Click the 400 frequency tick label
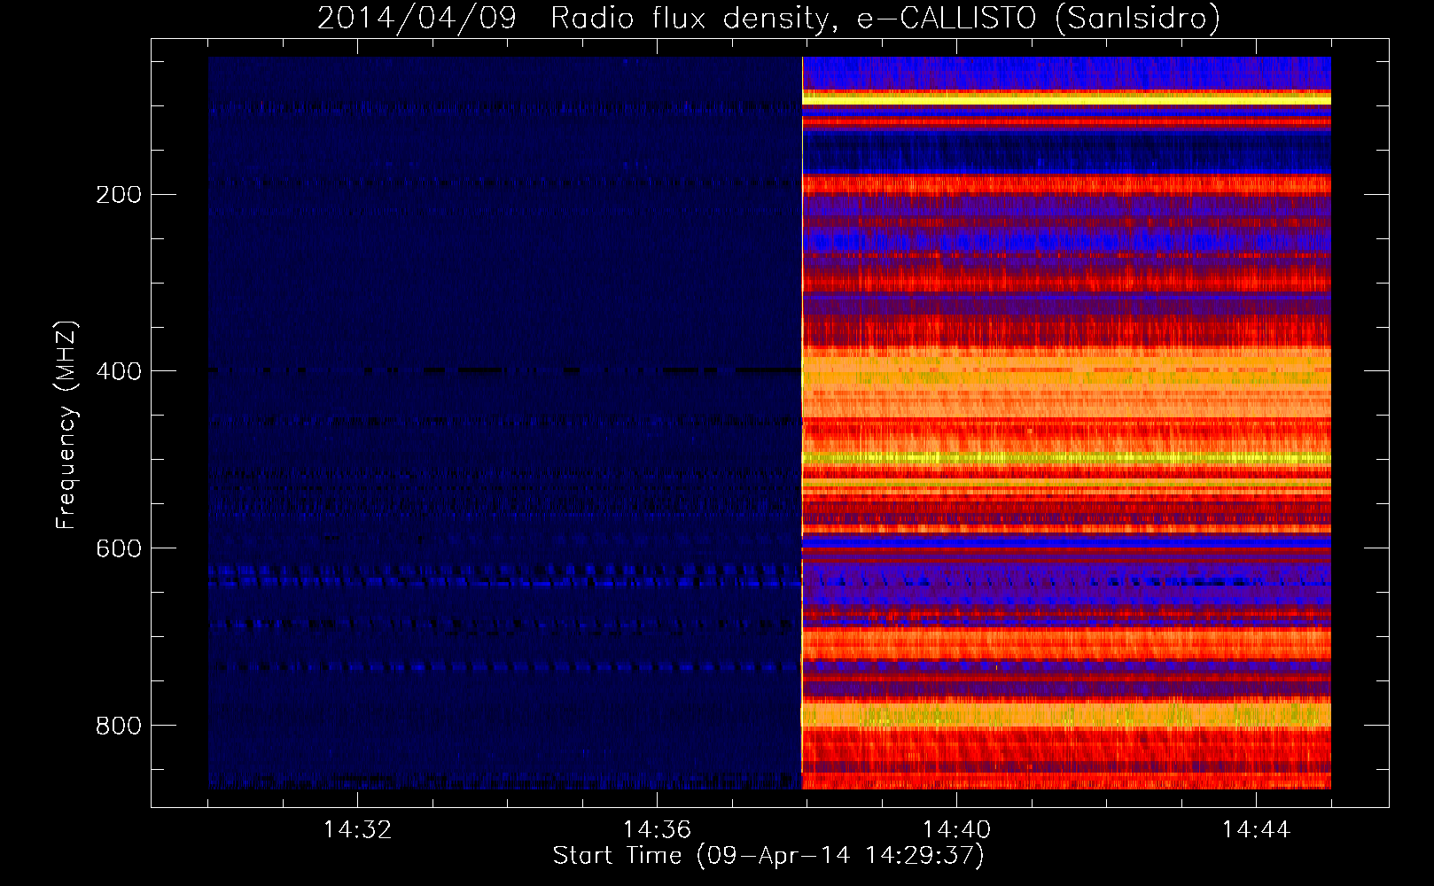1434x886 pixels. click(118, 371)
